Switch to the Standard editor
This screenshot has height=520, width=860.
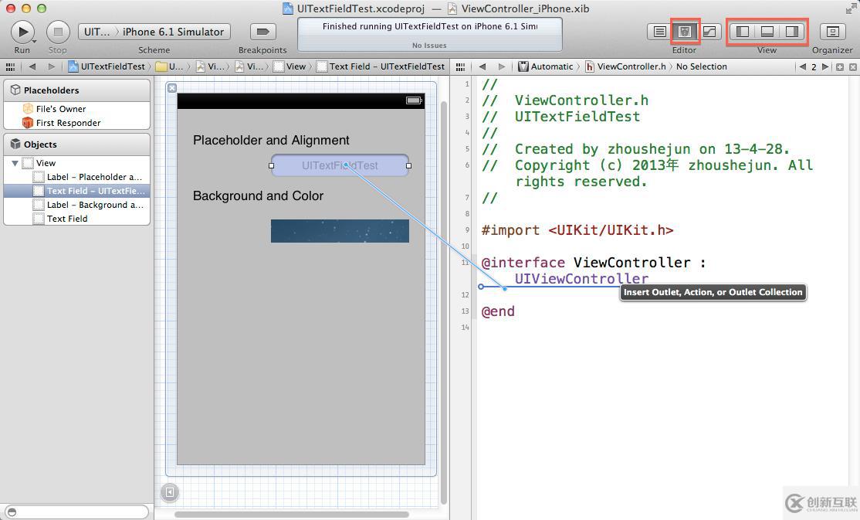[x=659, y=32]
